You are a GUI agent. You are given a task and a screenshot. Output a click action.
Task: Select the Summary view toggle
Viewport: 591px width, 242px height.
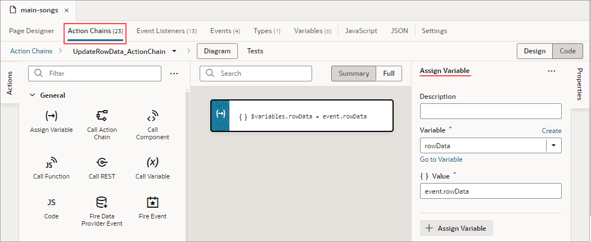tap(354, 74)
